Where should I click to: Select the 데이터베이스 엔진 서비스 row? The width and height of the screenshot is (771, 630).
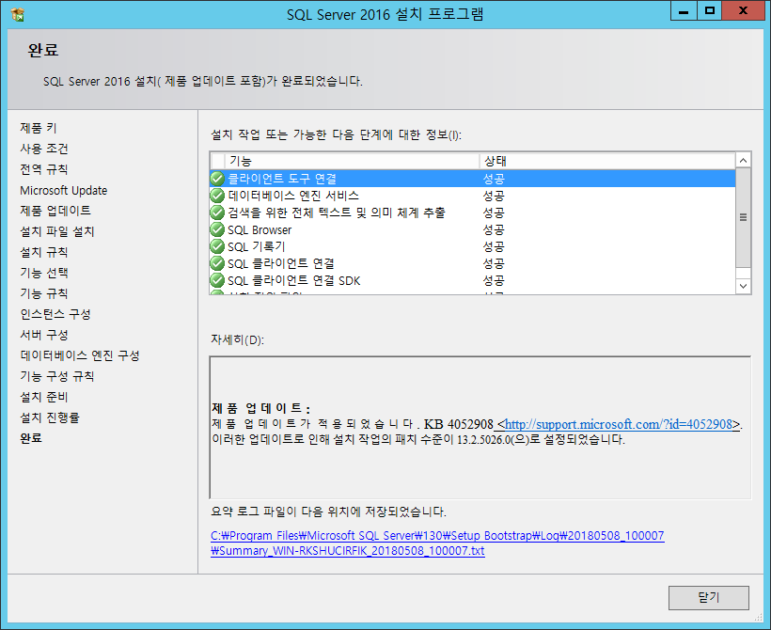tap(473, 196)
